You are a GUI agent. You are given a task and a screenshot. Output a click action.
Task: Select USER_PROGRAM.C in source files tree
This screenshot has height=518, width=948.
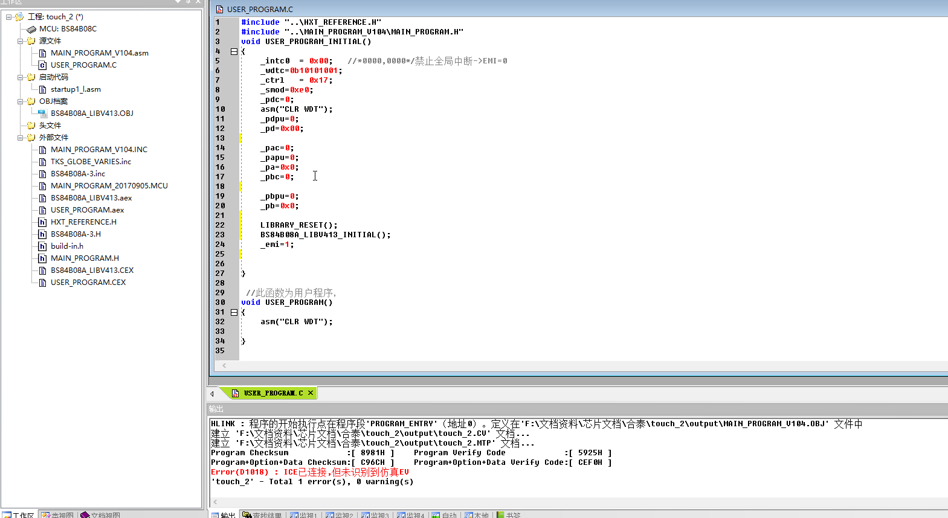click(x=84, y=65)
